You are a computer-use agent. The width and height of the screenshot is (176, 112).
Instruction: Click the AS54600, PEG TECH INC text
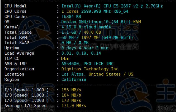87,64
